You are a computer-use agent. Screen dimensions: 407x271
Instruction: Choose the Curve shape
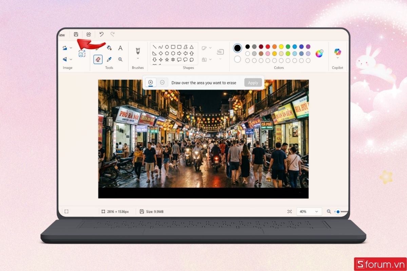pos(161,47)
